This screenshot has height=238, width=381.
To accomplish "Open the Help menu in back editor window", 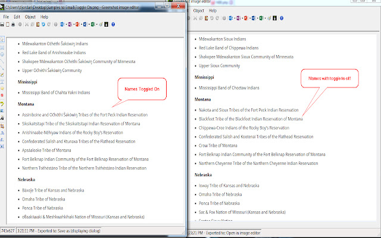I will [213, 11].
